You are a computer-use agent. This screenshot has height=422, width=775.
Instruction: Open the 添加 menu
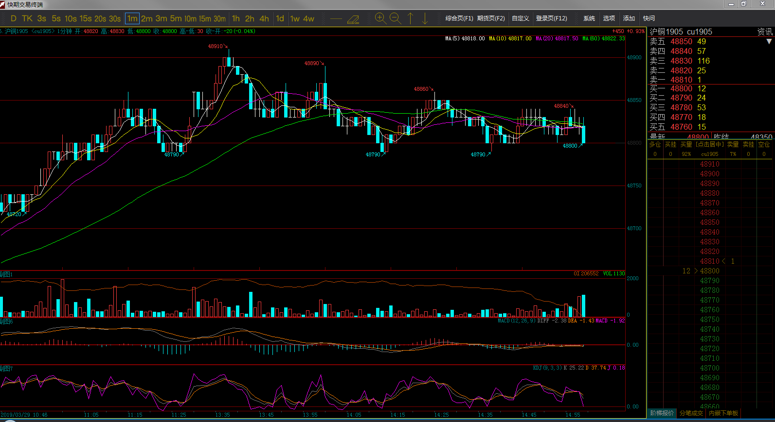tap(629, 18)
